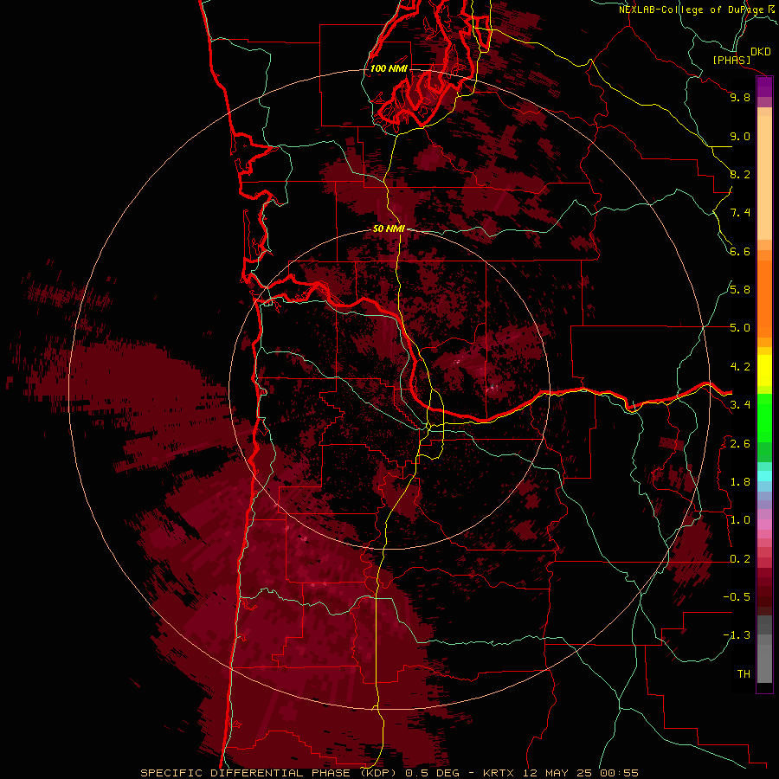Click the 0.2 value on the scale
This screenshot has height=779, width=779.
coord(740,559)
